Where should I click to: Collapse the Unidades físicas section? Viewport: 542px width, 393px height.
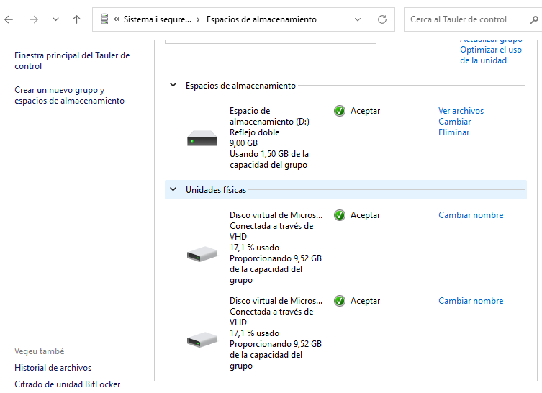(x=173, y=190)
